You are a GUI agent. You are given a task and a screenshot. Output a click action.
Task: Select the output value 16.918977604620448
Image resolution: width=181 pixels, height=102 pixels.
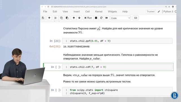[76, 46]
